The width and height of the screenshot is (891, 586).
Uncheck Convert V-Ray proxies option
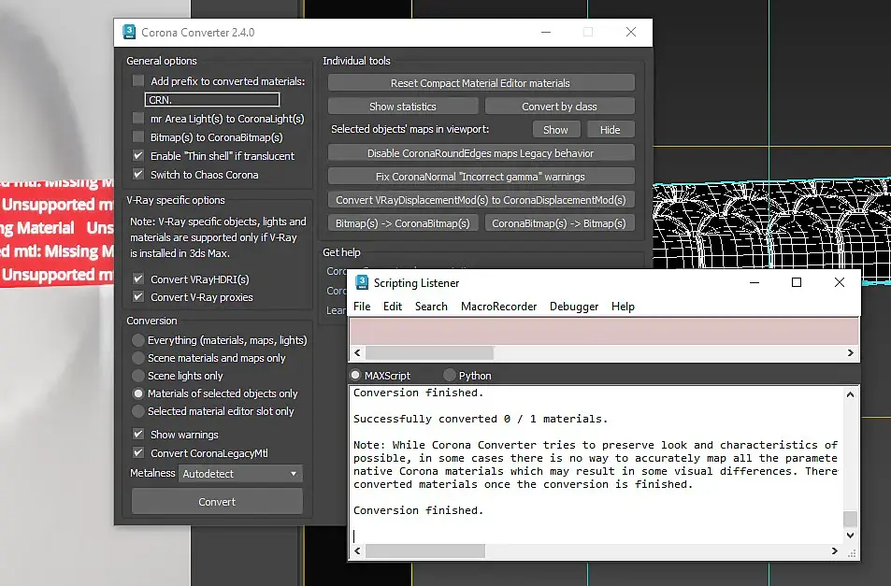(x=138, y=296)
